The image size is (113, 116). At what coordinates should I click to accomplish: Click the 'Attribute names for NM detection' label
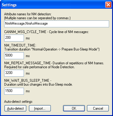(28, 14)
